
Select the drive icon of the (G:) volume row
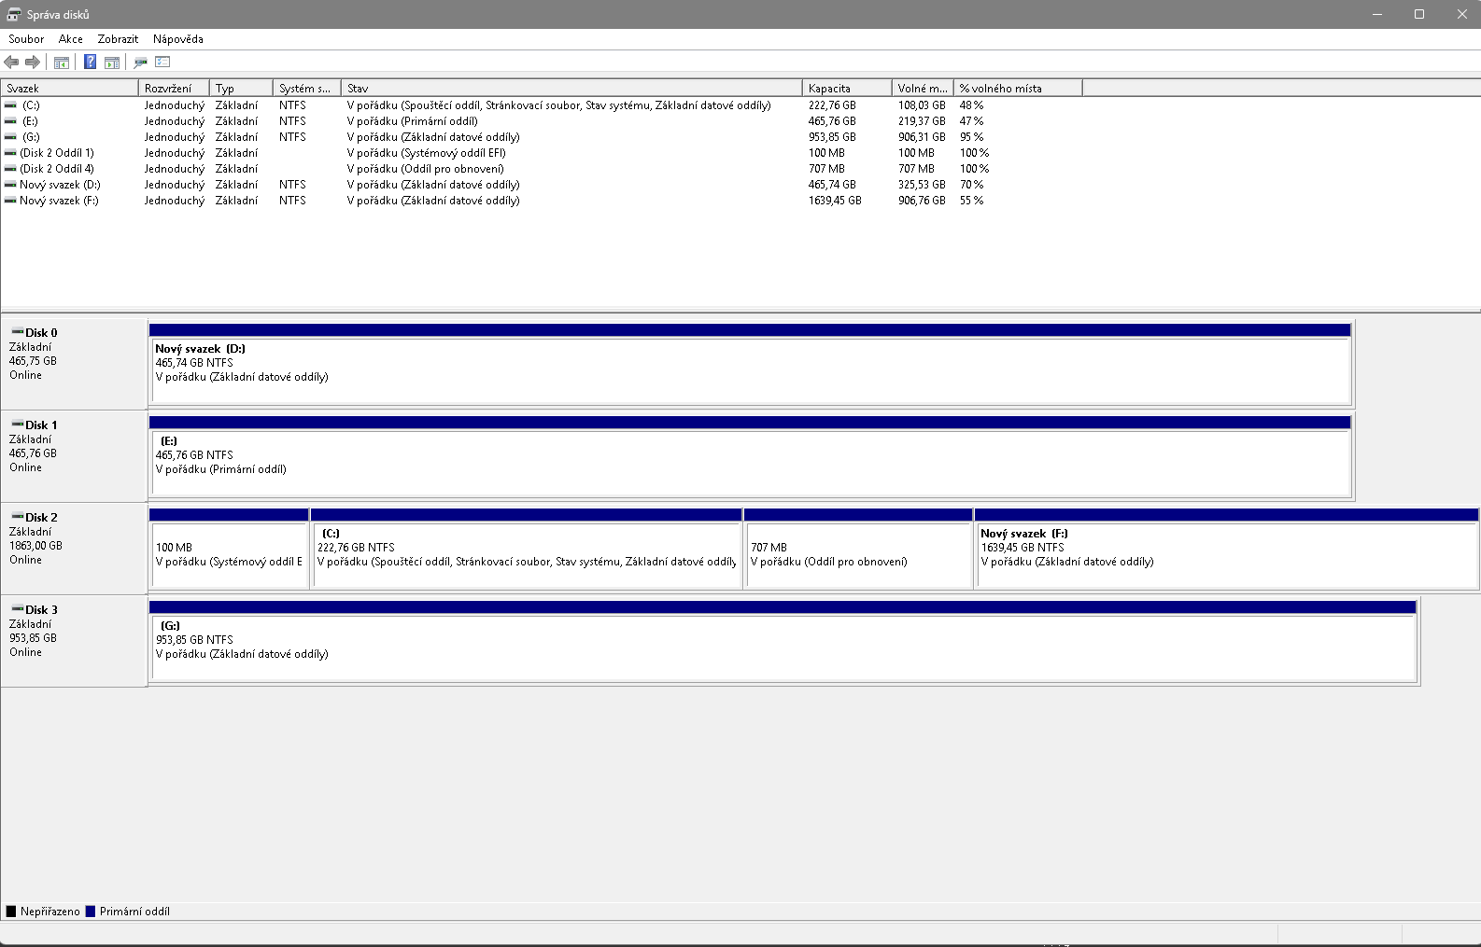[10, 137]
